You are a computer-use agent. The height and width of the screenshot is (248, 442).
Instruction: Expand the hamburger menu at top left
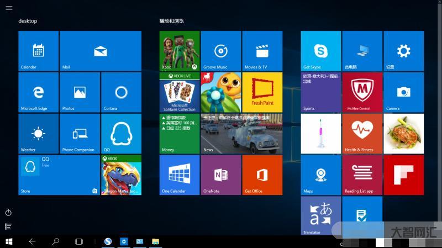coord(9,8)
